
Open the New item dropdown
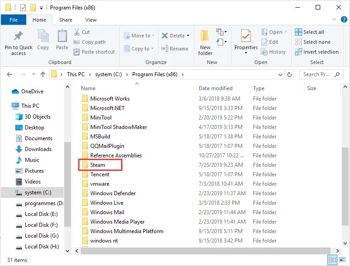tap(221, 32)
